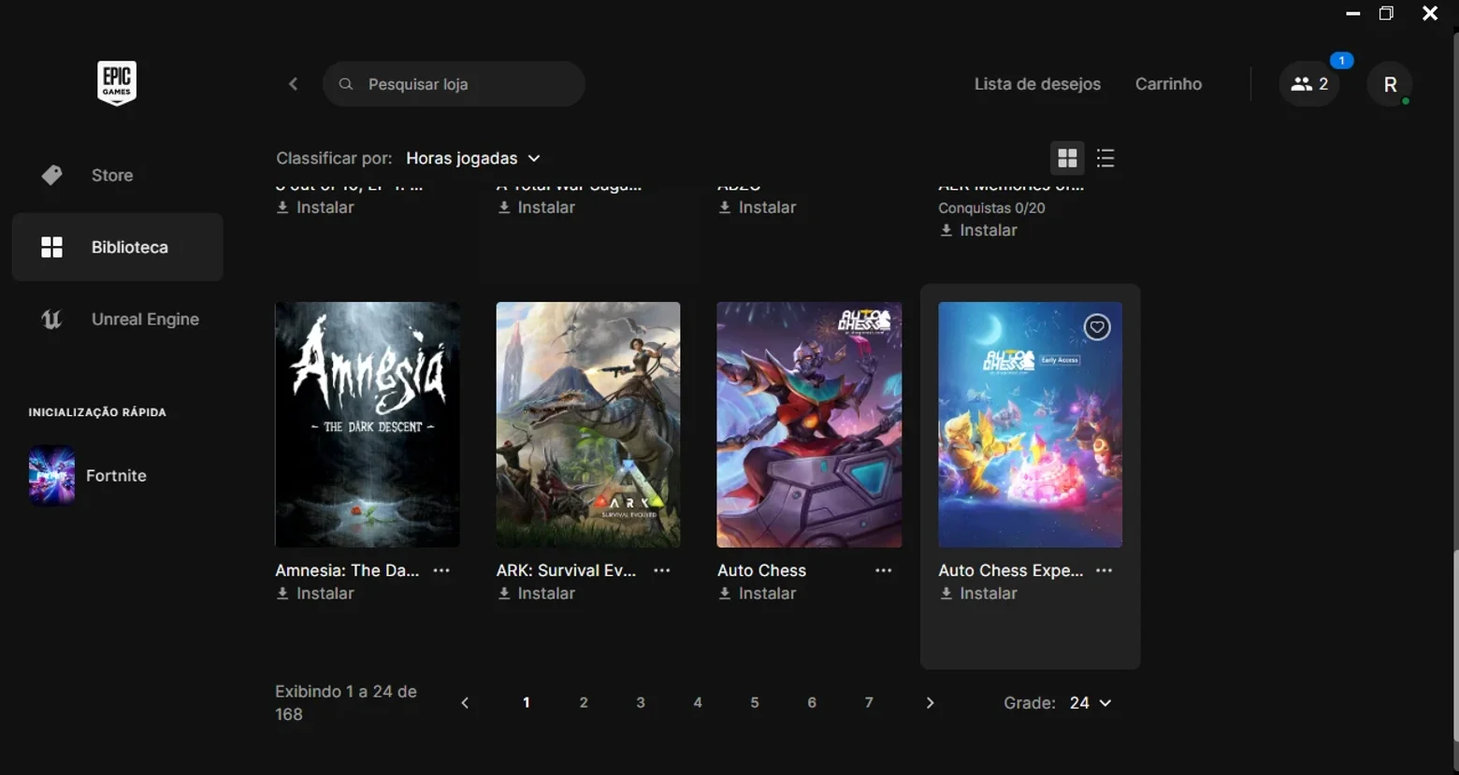Open three-dot menu for Auto Chess Expe...

(1105, 570)
